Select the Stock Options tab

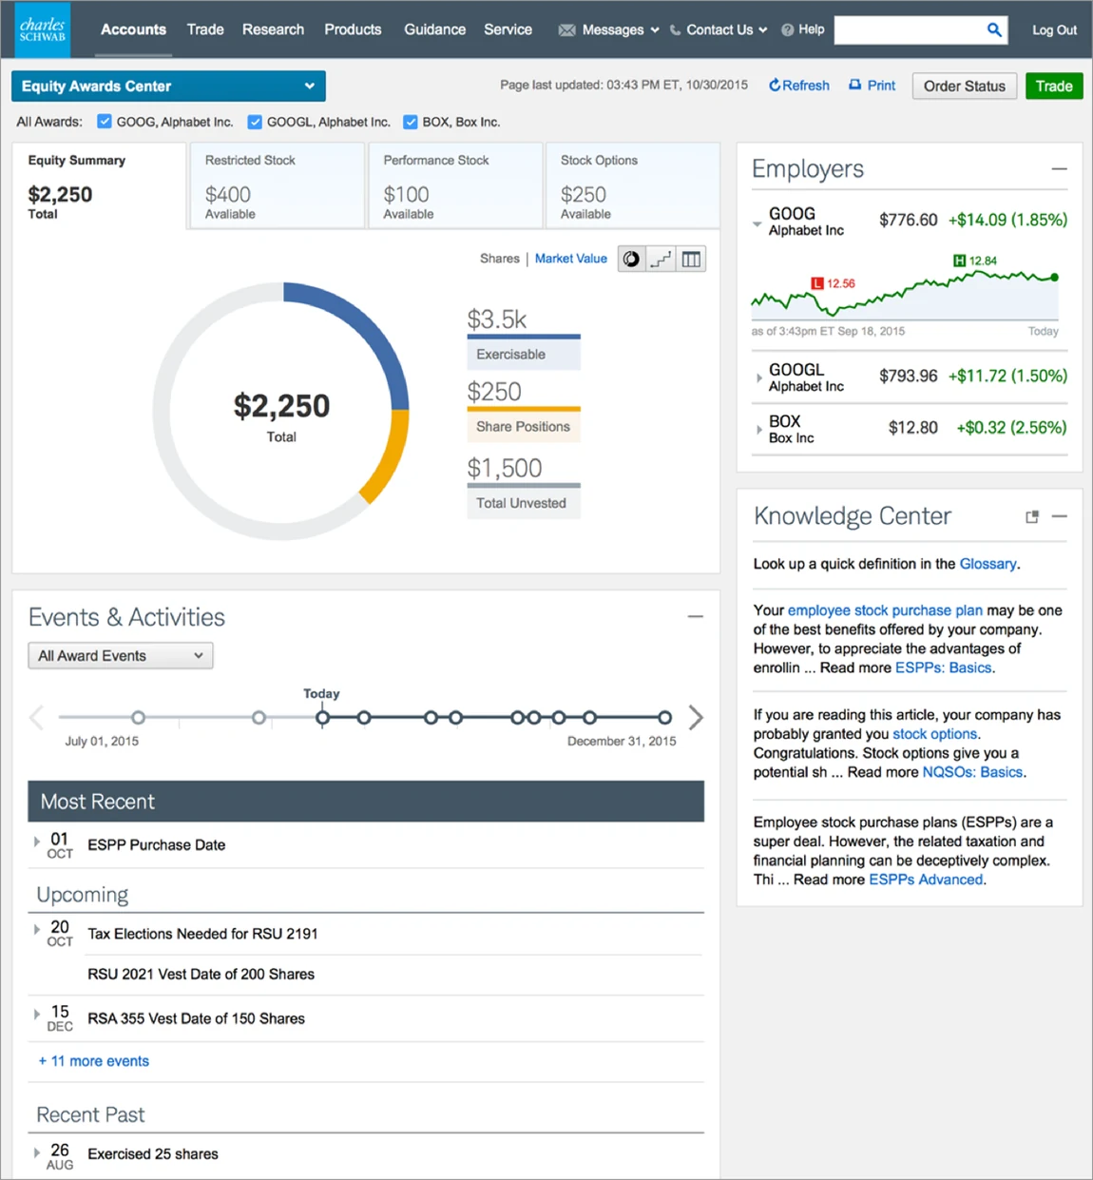pos(632,185)
